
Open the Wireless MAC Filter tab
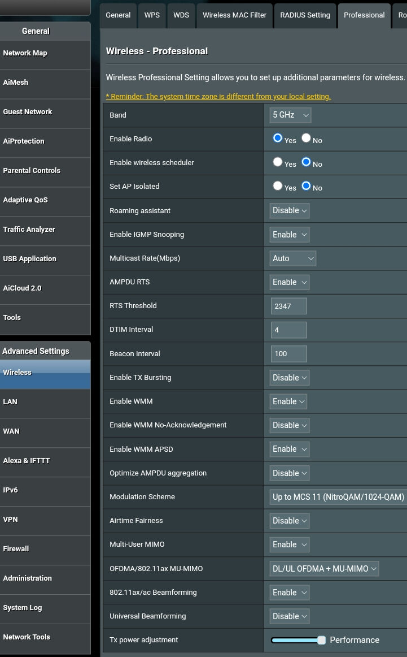[234, 15]
